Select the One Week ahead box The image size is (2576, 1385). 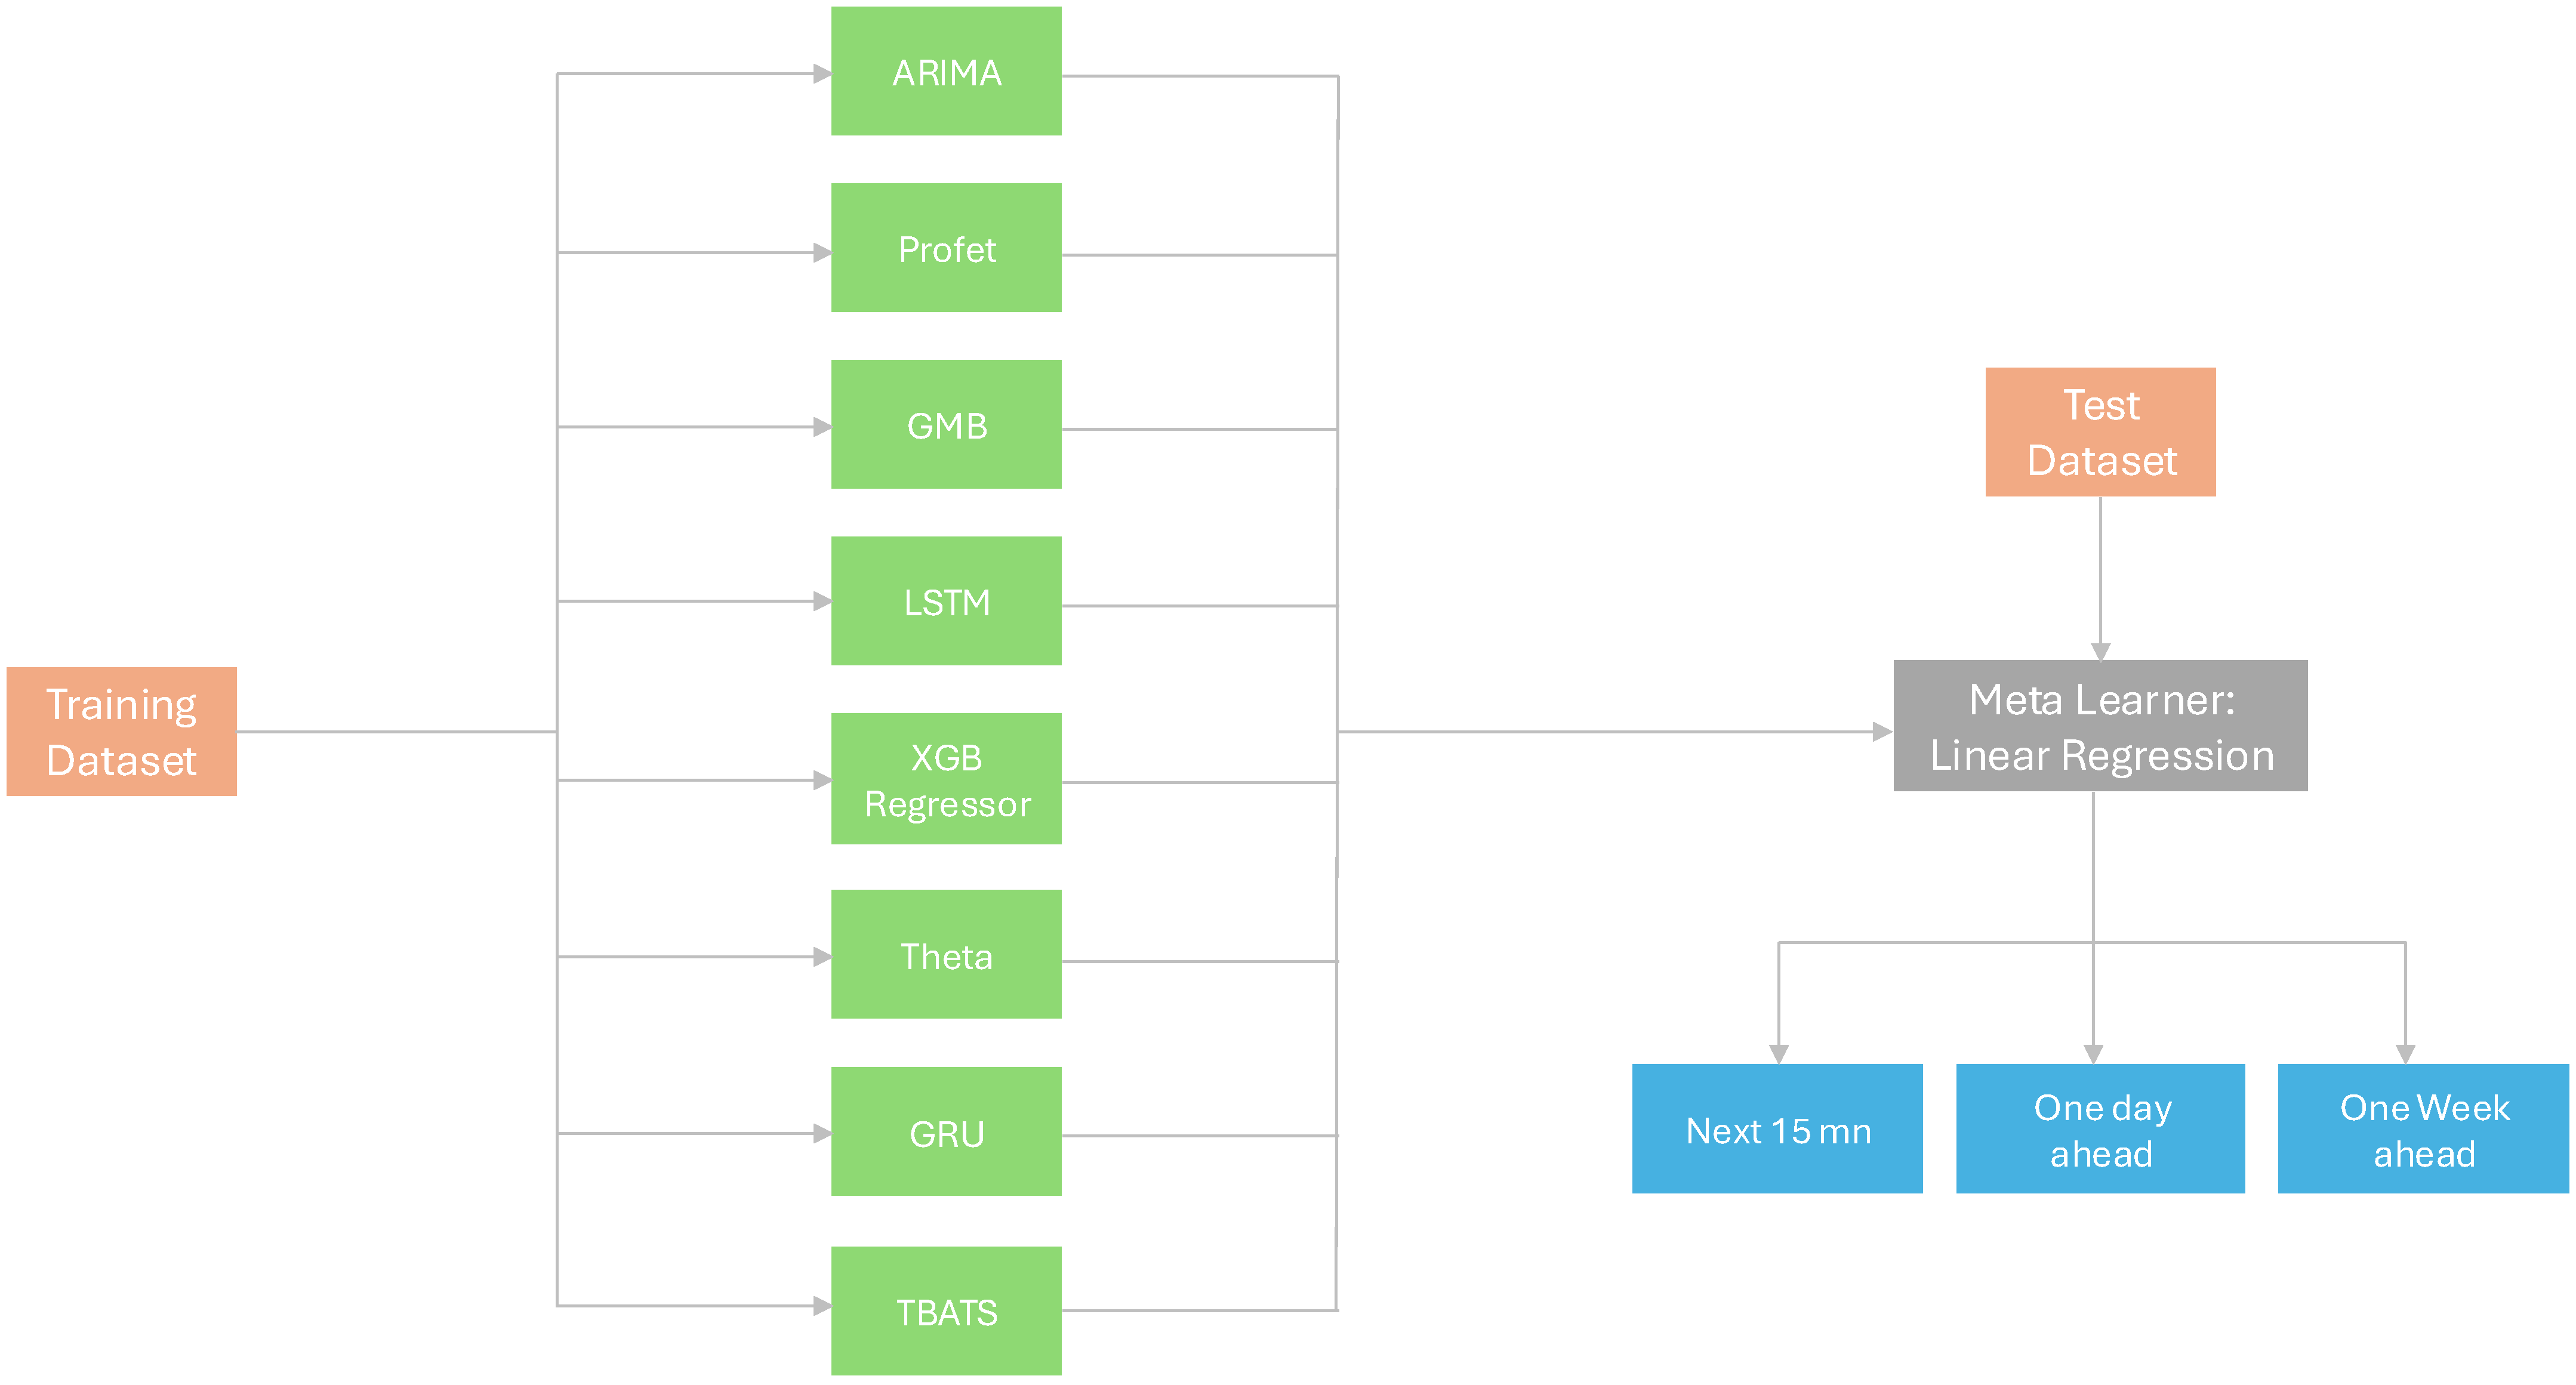click(x=2423, y=1129)
